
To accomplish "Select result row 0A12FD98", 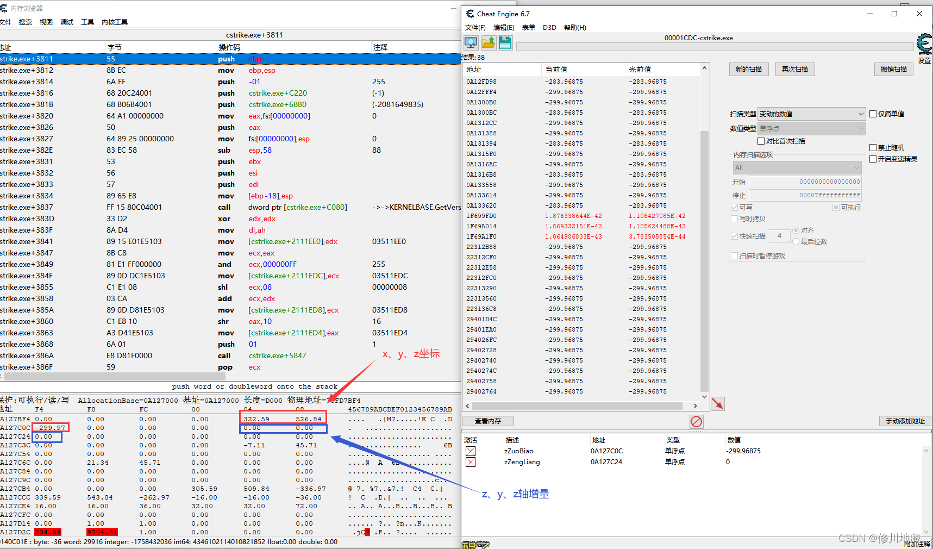I will [x=581, y=82].
